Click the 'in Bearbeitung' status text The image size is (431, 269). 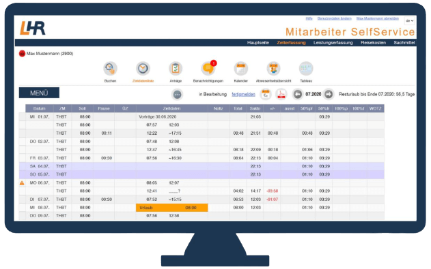(212, 94)
